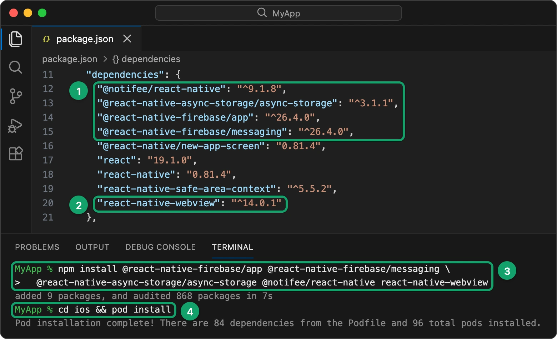
Task: Click the "Pod installation complete!" output line
Action: [277, 323]
